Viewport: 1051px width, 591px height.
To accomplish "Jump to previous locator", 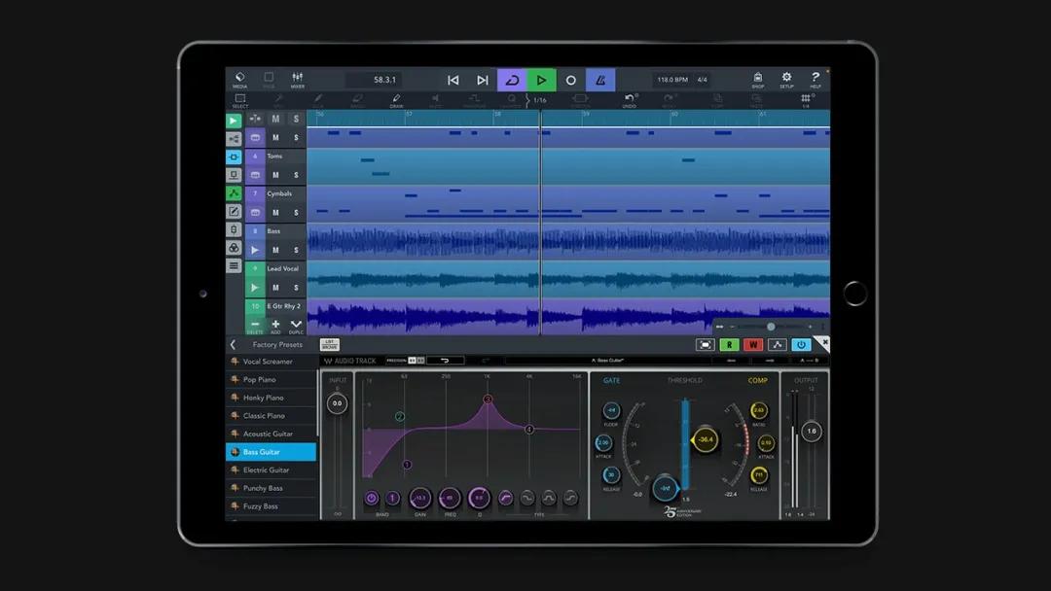I will coord(453,81).
